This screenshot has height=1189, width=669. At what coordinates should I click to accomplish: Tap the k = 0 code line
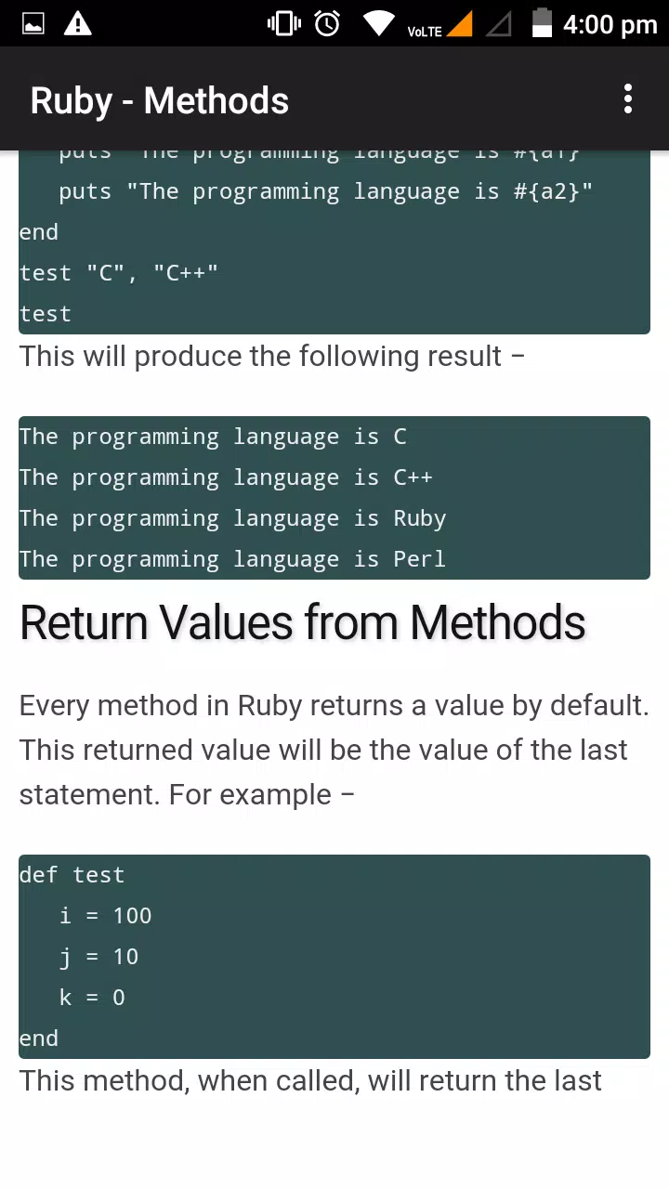(x=92, y=998)
